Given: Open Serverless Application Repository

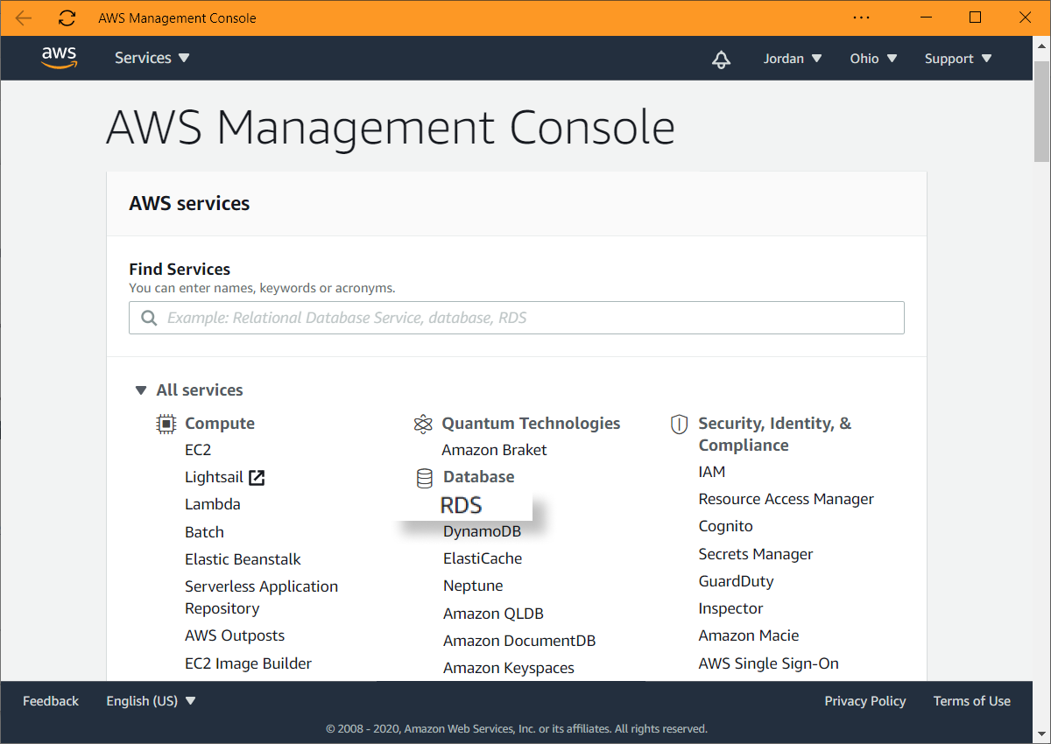Looking at the screenshot, I should tap(261, 597).
